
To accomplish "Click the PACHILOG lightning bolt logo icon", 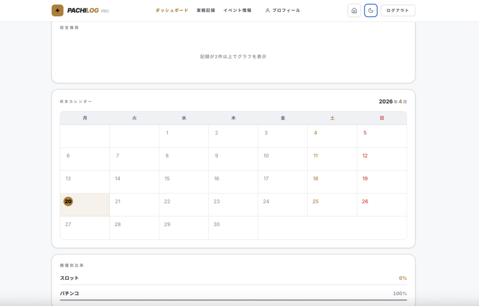I will tap(58, 10).
